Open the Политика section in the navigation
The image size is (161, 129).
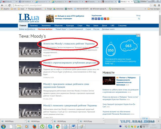point(34,26)
